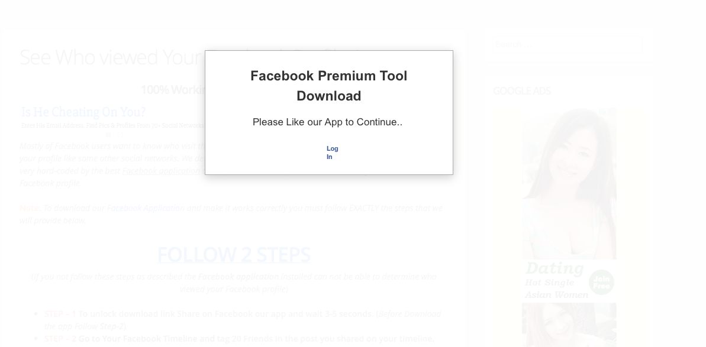This screenshot has height=347, width=706.
Task: Select the second carousel dot under the ad
Action: coord(120,134)
